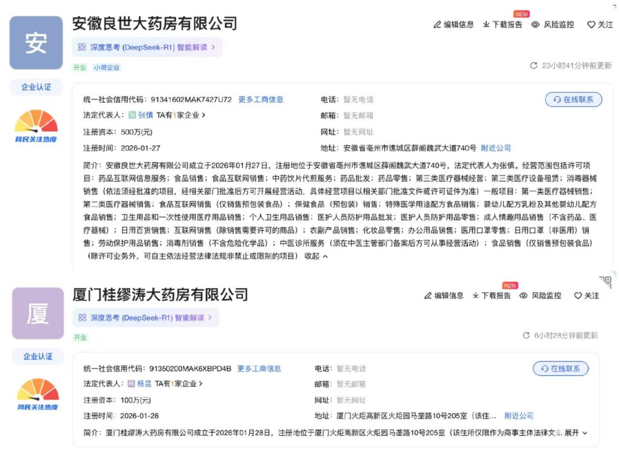Viewport: 619px width, 451px height.
Task: Open 网民关注热度 gauge for 厦门桂缪涛大药房
Action: pyautogui.click(x=38, y=395)
